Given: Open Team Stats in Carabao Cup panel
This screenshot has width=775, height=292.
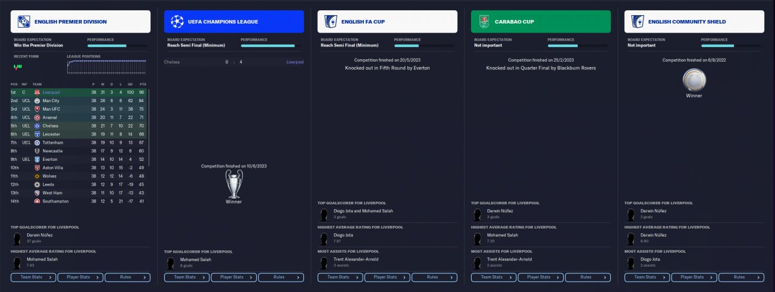Looking at the screenshot, I should [x=493, y=277].
